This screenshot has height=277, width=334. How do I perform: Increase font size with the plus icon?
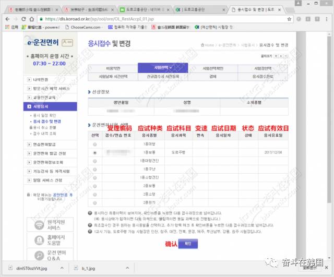276,56
